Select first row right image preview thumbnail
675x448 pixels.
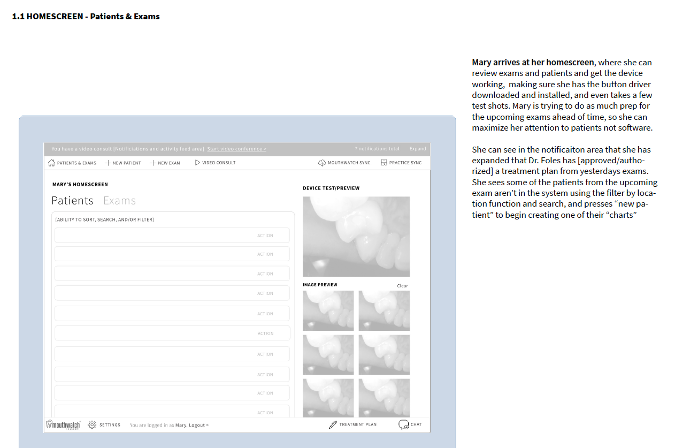(x=384, y=310)
